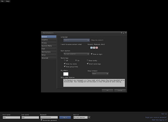Click the Moderate maturity rating icon

coord(94,48)
